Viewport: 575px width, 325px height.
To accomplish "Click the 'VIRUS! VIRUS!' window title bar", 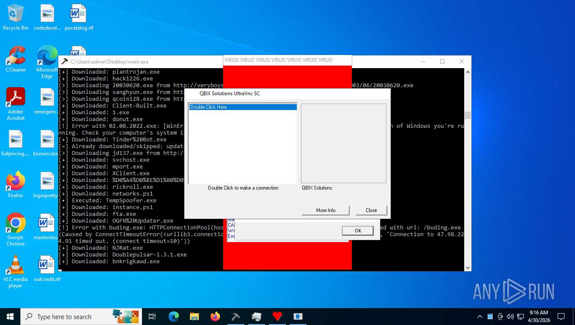I will 287,60.
